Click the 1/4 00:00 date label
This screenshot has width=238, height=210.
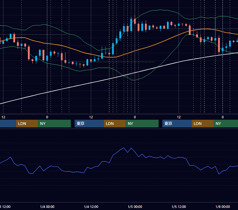click(x=47, y=206)
